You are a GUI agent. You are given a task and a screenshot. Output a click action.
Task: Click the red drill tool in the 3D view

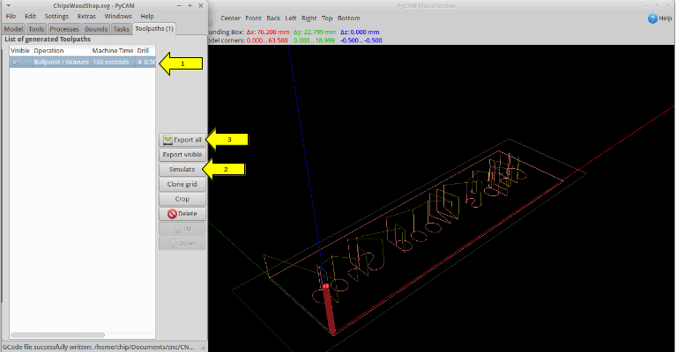329,309
